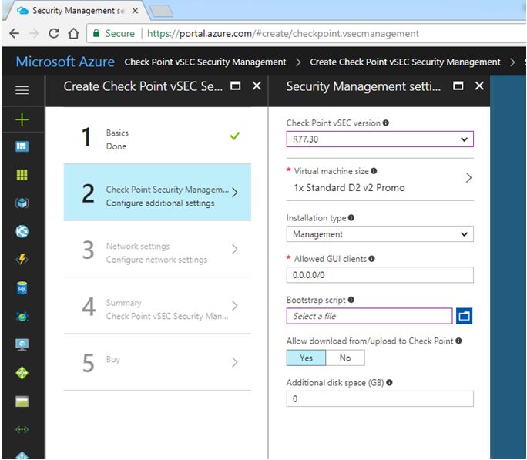Go to Create Check Point vSEC breadcrumb

[405, 62]
